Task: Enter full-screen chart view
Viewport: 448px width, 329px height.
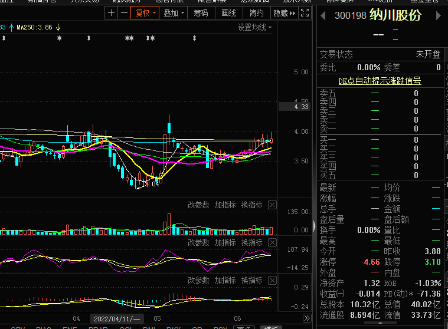Action: click(305, 13)
